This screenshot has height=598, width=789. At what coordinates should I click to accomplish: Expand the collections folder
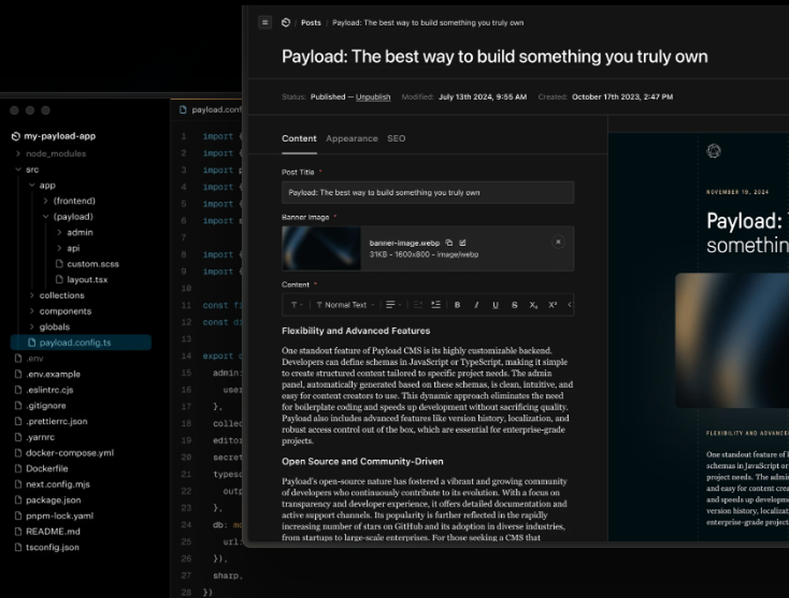56,296
